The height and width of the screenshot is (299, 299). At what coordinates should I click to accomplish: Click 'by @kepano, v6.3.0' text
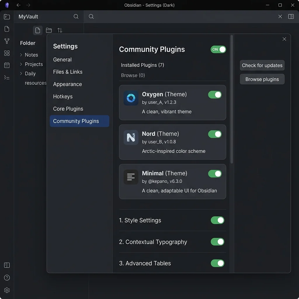162,181
